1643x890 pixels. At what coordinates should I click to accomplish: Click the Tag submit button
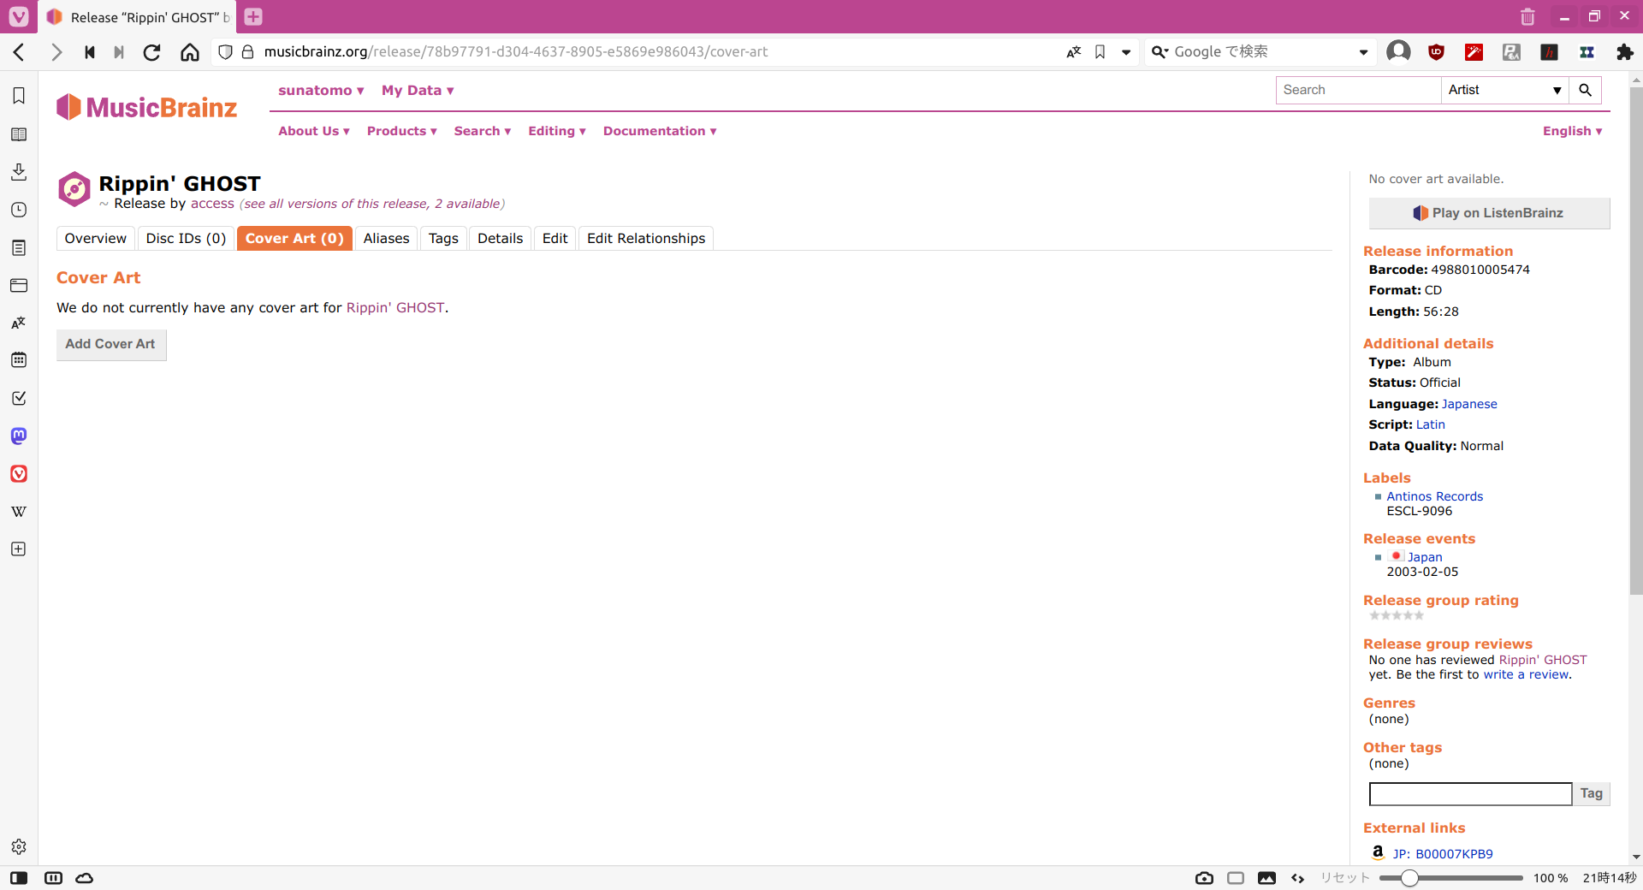point(1592,793)
